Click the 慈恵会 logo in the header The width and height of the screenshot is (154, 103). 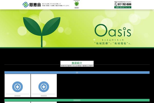[x=32, y=5]
